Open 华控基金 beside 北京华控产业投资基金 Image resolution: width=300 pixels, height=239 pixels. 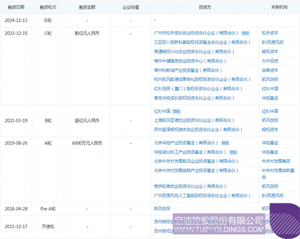pyautogui.click(x=270, y=143)
